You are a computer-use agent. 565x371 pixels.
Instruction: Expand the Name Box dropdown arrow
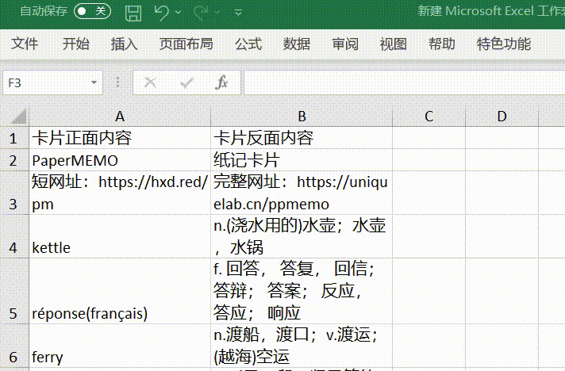click(94, 82)
